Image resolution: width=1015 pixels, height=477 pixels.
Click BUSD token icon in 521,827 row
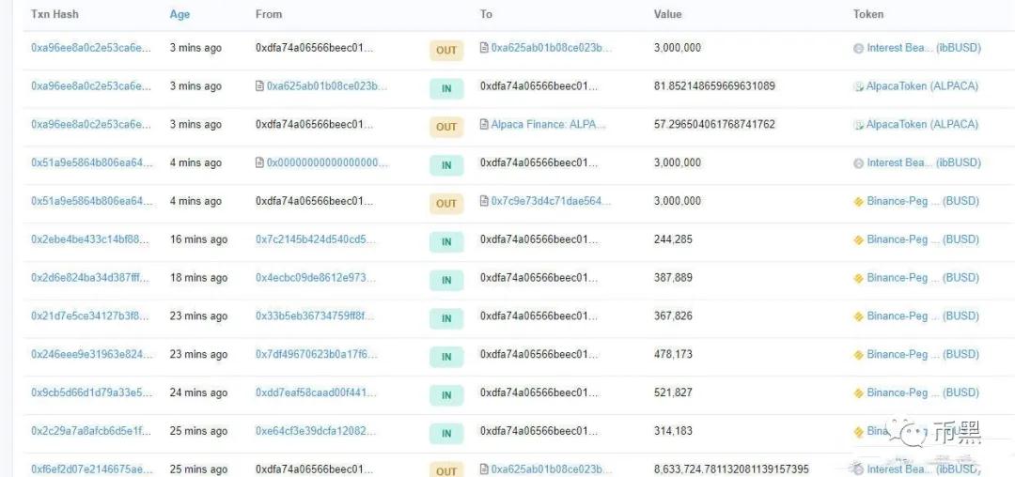click(858, 392)
